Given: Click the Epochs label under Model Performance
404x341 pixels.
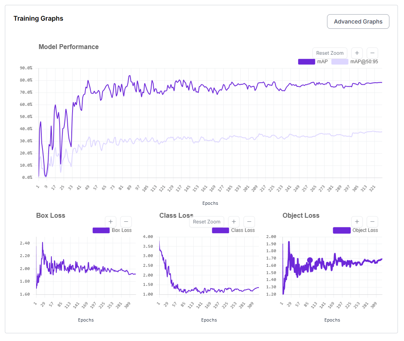Looking at the screenshot, I should (210, 204).
